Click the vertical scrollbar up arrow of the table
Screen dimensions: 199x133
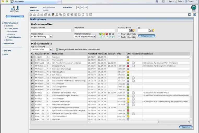pos(191,57)
